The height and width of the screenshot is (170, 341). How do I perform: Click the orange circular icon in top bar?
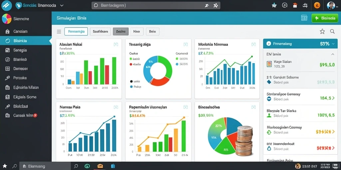click(317, 6)
